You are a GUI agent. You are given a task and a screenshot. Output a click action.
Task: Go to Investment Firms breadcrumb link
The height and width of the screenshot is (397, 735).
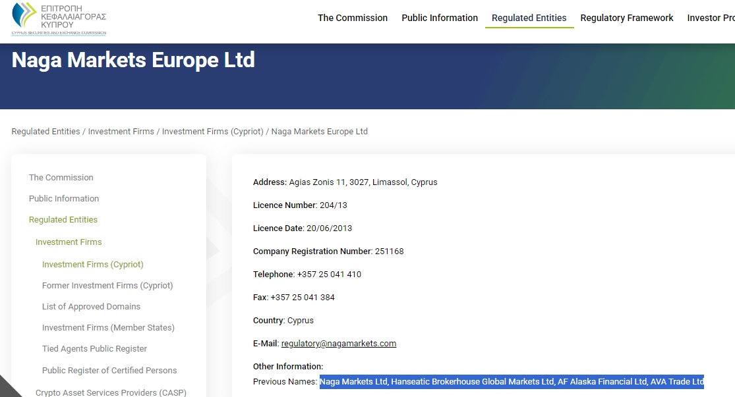(121, 132)
